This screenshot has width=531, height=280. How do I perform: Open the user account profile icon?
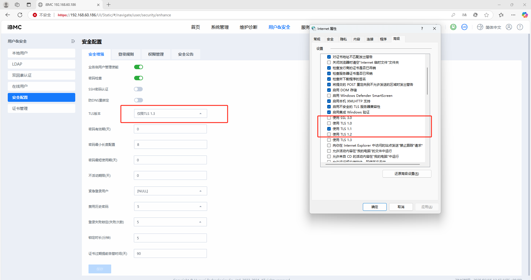pos(509,27)
